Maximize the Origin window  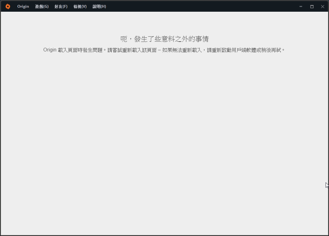[312, 6]
